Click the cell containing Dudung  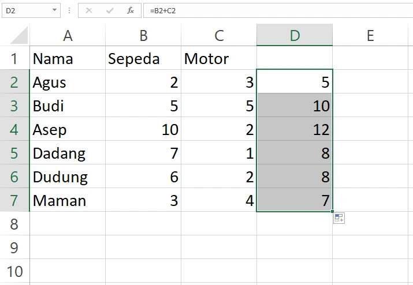[68, 177]
